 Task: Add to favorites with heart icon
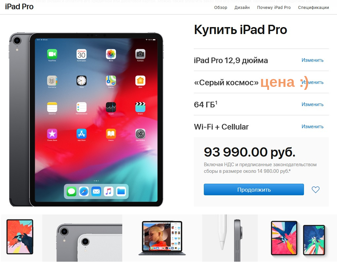316,190
